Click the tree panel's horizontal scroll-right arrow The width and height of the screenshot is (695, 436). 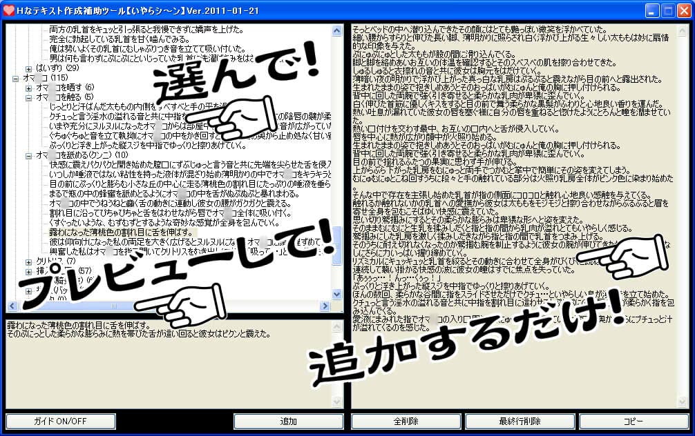coord(325,306)
